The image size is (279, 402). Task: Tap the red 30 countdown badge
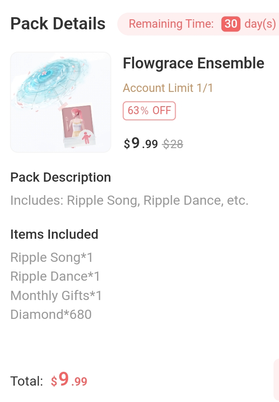point(231,24)
